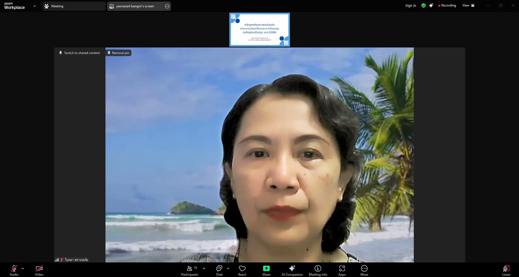Open the Chat panel

tap(219, 271)
